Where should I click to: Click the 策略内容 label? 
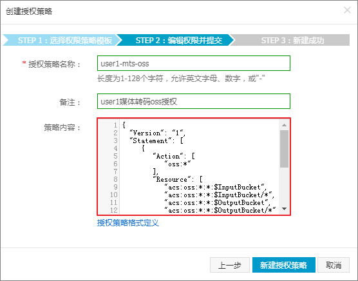62,127
